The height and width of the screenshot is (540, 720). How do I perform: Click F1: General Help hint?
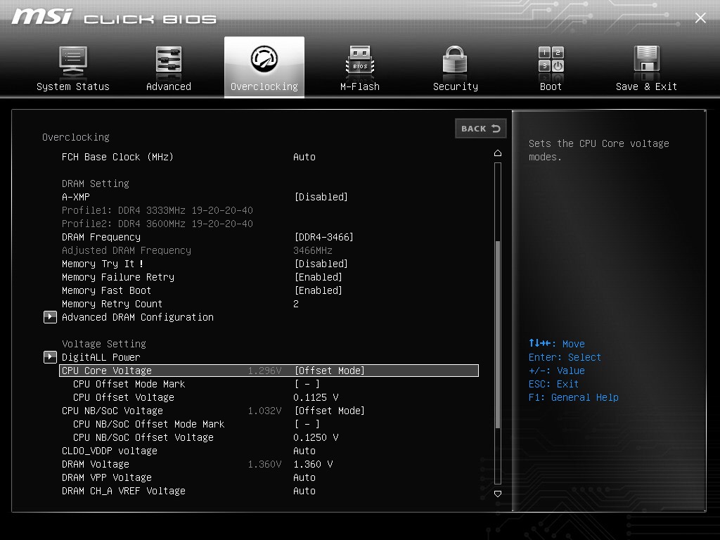point(574,397)
